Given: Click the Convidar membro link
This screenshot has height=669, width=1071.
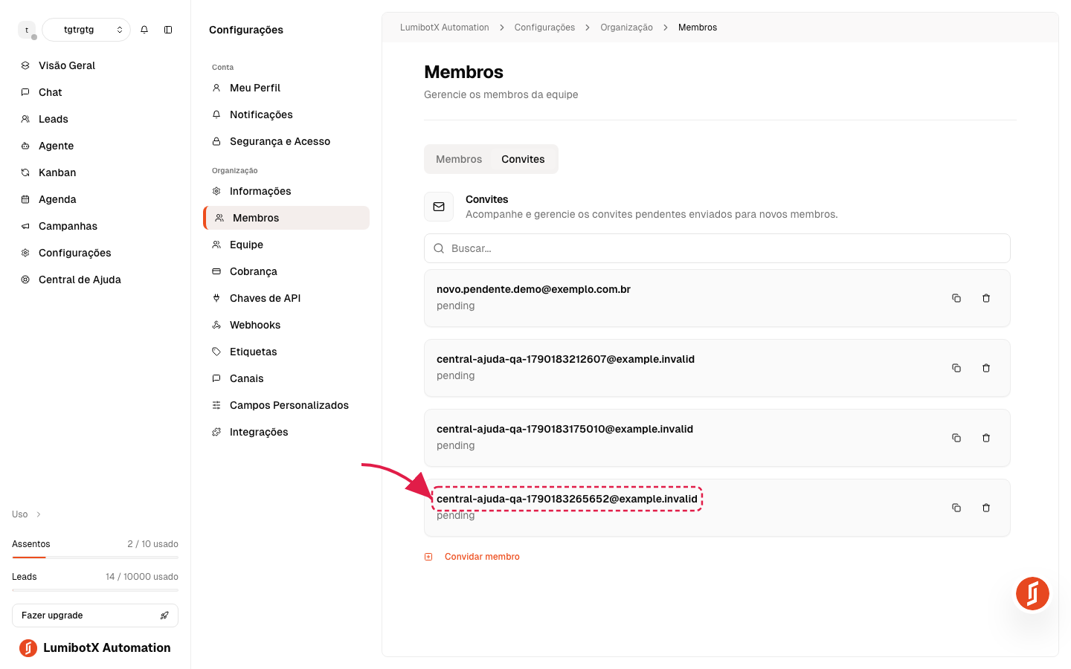Looking at the screenshot, I should 482,557.
